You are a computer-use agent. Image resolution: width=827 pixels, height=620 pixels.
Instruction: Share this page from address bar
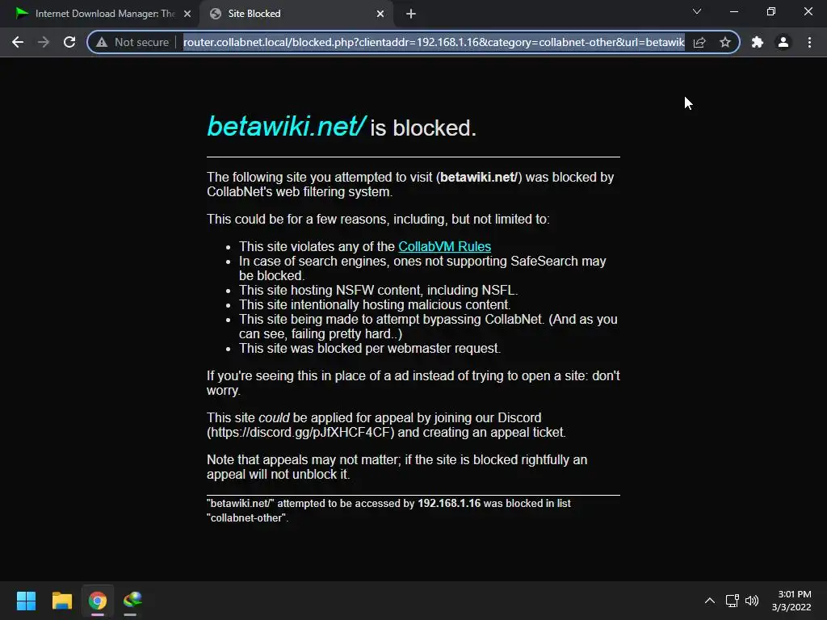[699, 42]
